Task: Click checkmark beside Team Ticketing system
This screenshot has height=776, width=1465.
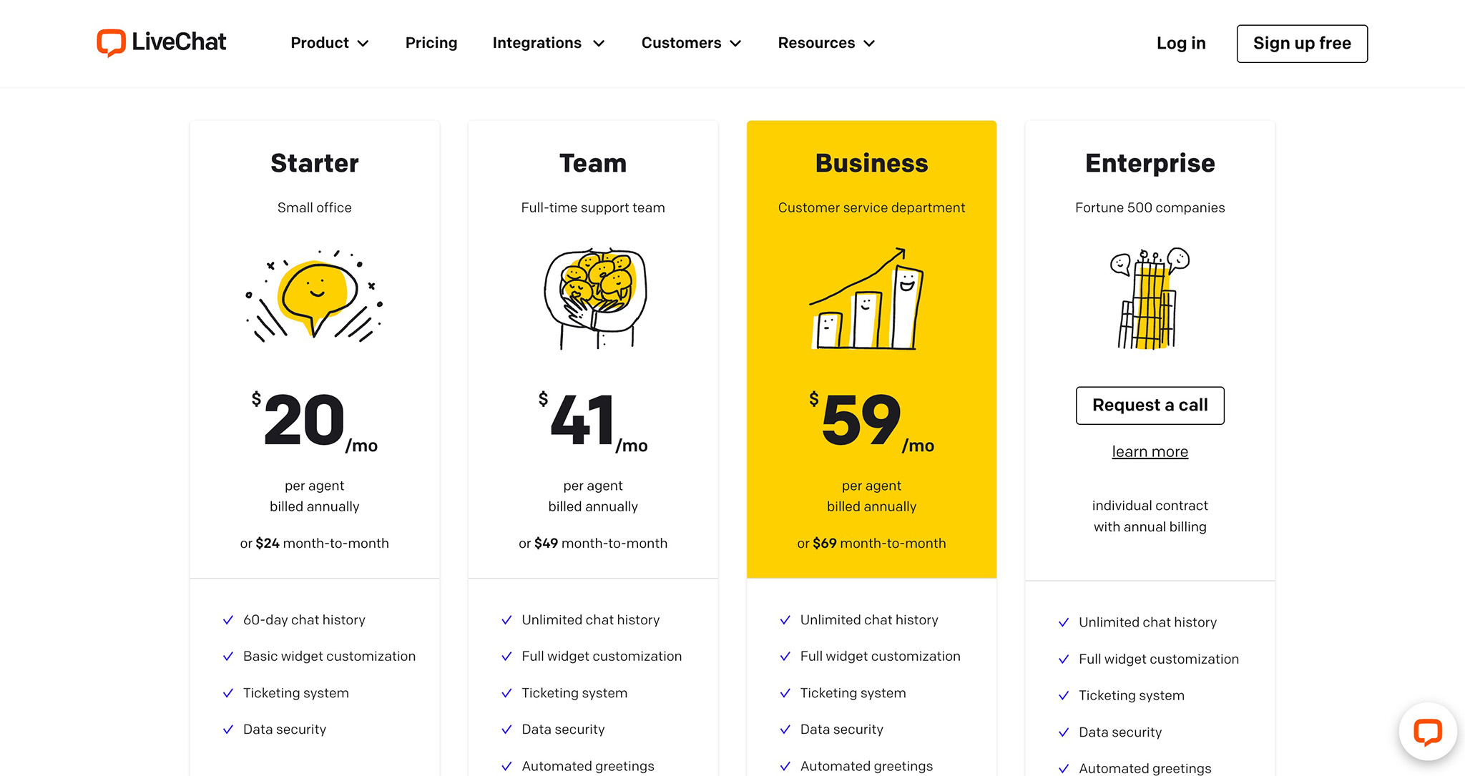Action: coord(506,693)
